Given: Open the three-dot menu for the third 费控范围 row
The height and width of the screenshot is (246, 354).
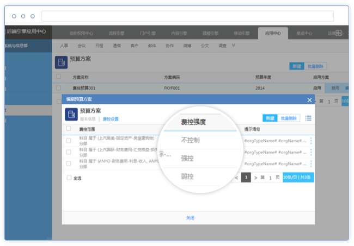Looking at the screenshot, I should (311, 163).
